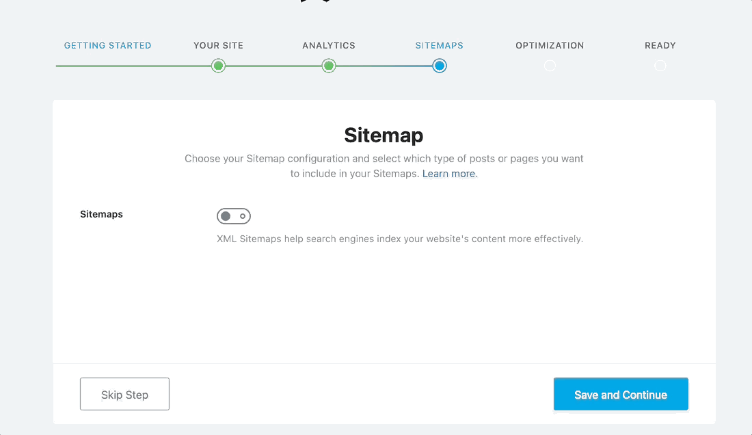This screenshot has height=435, width=752.
Task: Click the Your Site progress circle
Action: coord(218,66)
